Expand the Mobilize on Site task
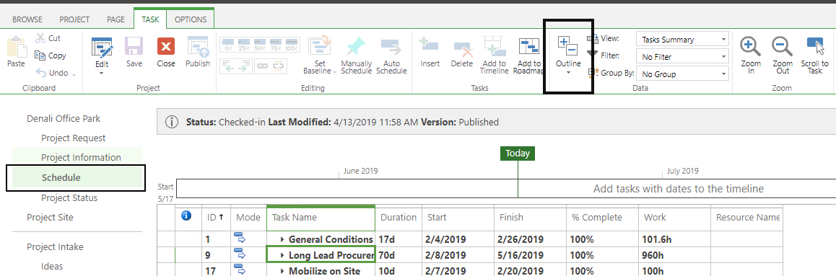The image size is (836, 276). coord(282,272)
